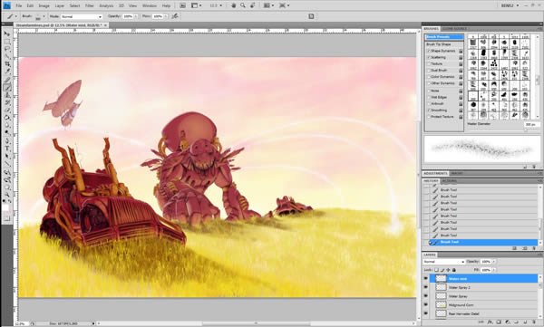
Task: Uncheck Scattering in the Brushes panel
Action: [x=429, y=57]
